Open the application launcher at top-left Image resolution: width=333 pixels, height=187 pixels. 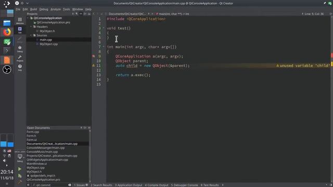point(7,4)
